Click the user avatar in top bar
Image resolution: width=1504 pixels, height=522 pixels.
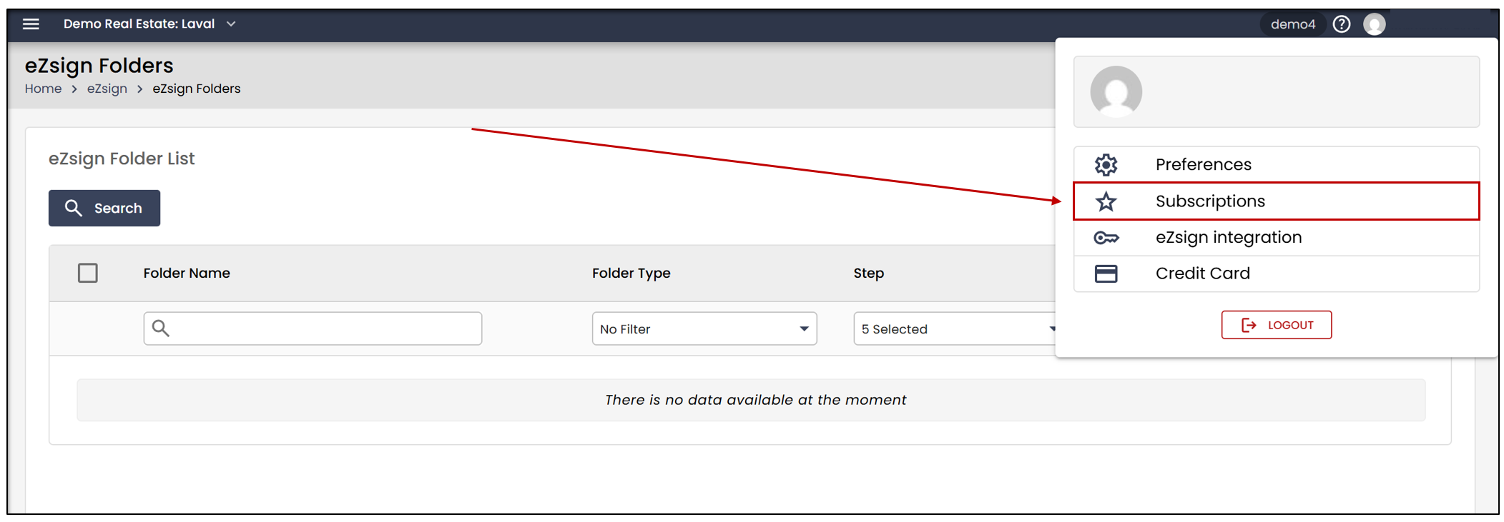click(x=1374, y=24)
